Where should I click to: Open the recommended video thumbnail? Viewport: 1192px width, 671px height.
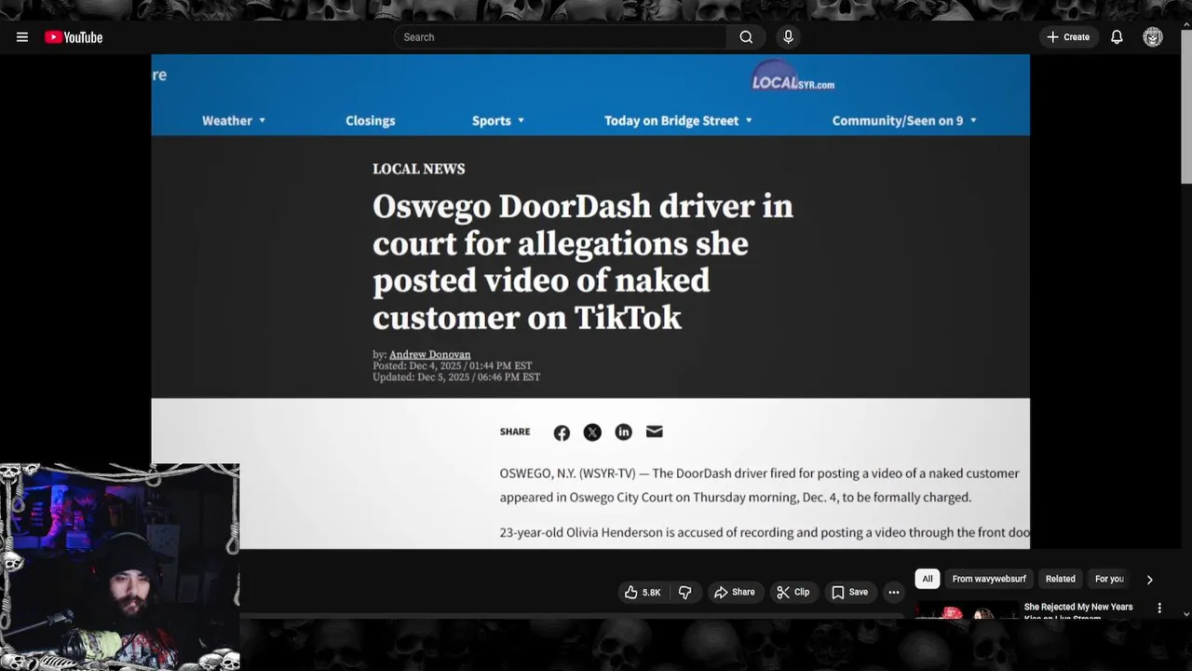point(966,612)
